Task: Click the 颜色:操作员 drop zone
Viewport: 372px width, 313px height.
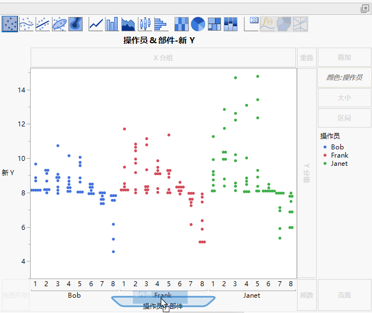Action: tap(344, 77)
